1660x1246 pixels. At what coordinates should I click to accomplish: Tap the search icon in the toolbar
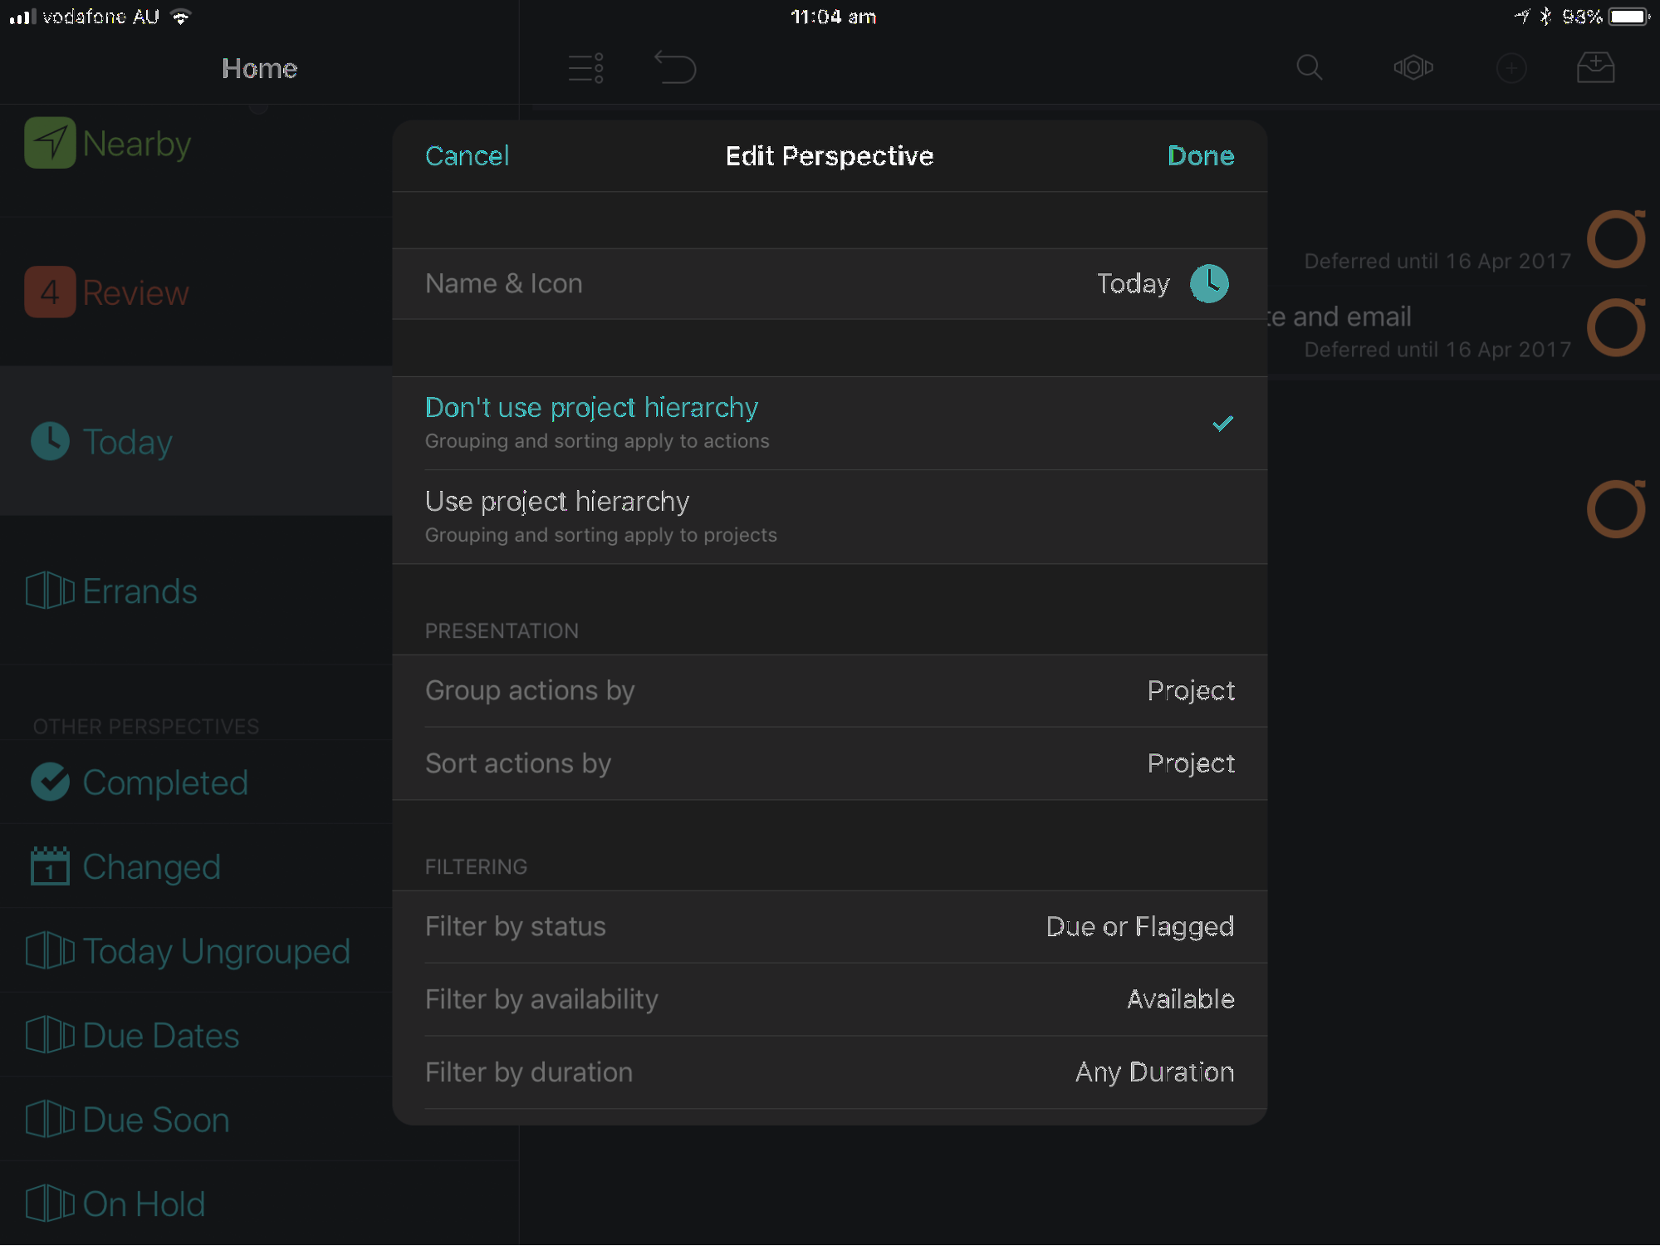click(1309, 68)
